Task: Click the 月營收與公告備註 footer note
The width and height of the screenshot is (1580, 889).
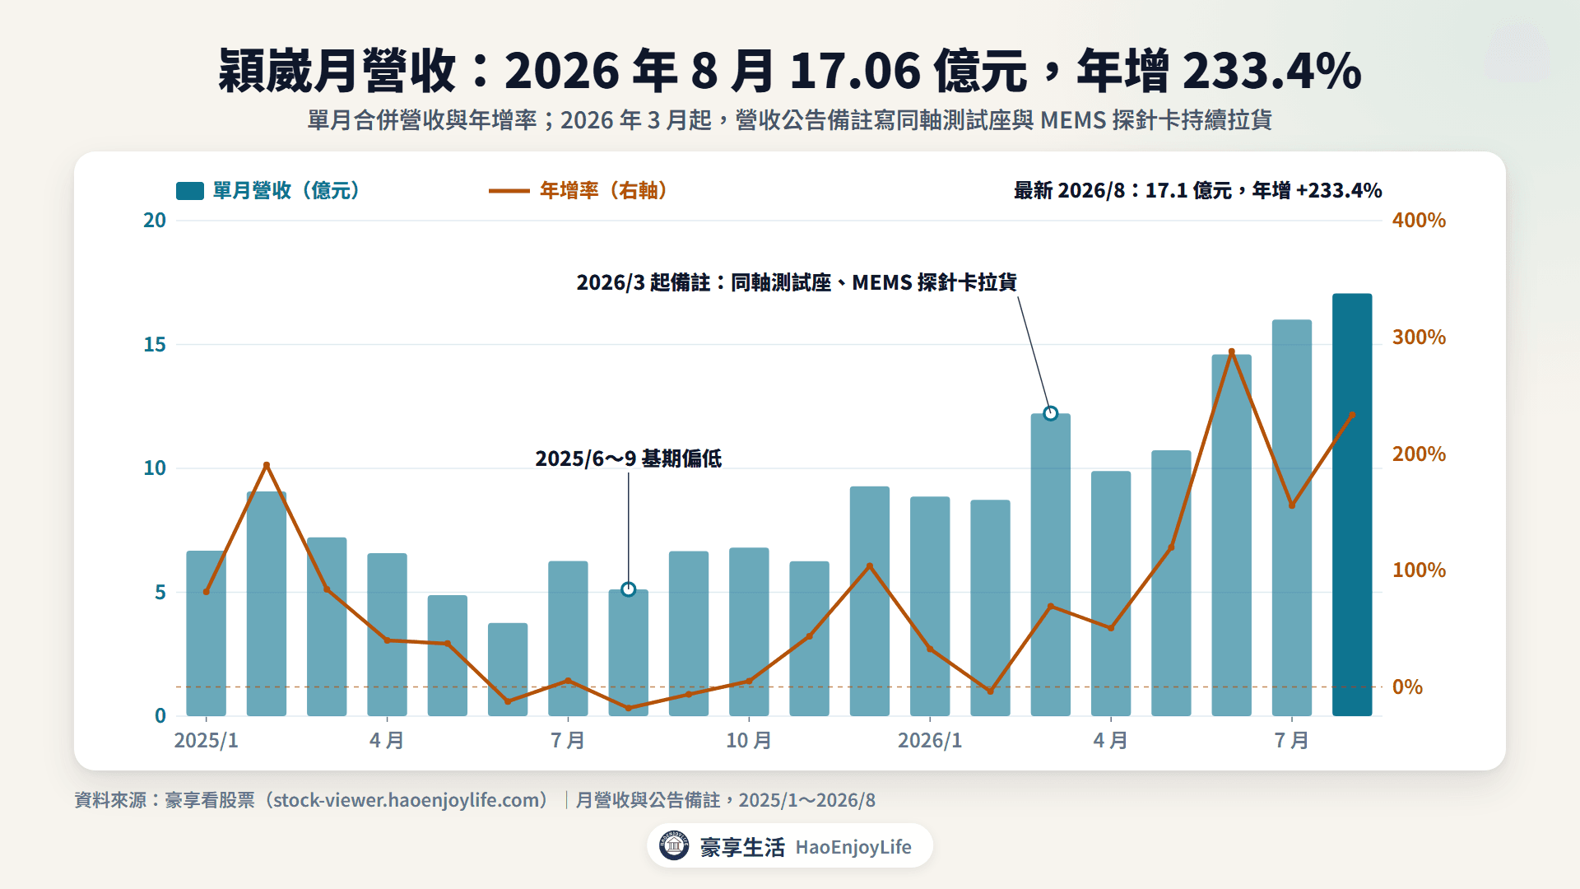Action: (x=725, y=800)
